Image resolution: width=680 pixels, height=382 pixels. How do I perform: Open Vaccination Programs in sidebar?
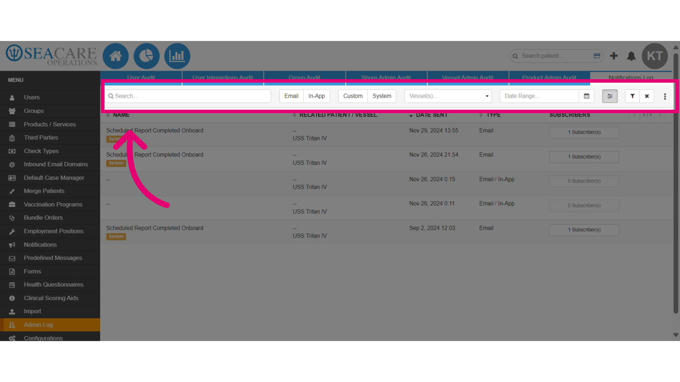[50, 204]
